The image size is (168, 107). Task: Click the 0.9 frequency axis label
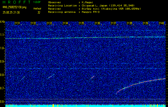[2, 62]
